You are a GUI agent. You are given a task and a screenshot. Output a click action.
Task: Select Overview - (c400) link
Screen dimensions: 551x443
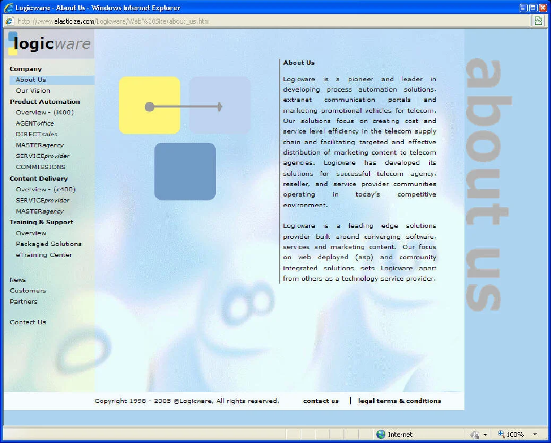[x=46, y=189]
